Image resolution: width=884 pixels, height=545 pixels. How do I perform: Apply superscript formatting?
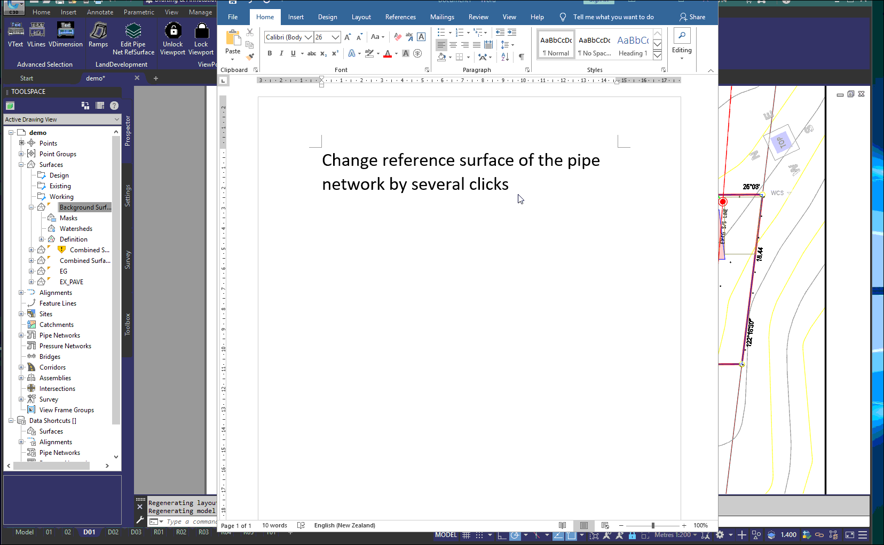tap(335, 53)
